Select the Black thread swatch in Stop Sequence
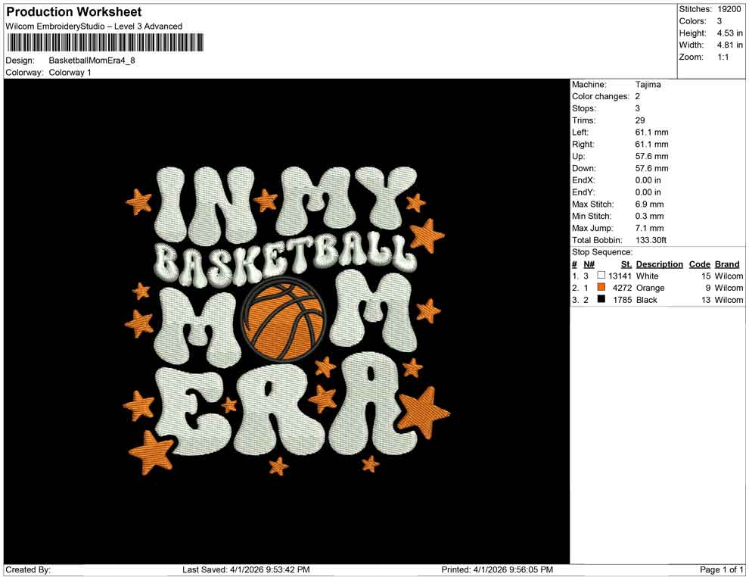749x577 pixels. point(603,300)
